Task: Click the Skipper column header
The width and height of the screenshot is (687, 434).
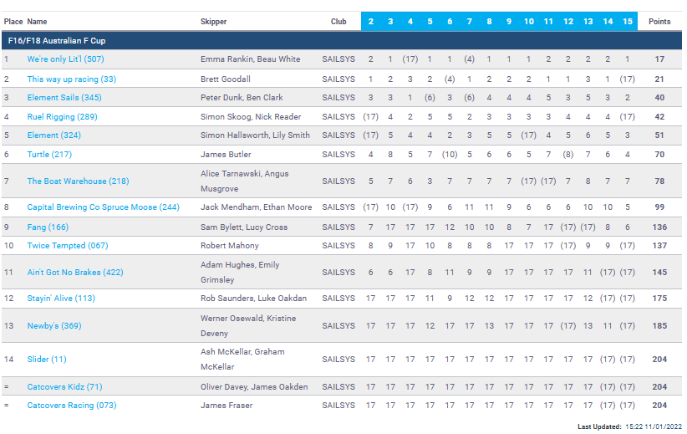Action: tap(213, 22)
